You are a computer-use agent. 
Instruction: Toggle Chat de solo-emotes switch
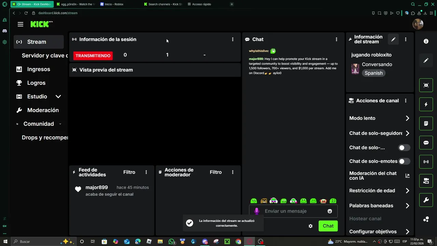[x=404, y=161]
